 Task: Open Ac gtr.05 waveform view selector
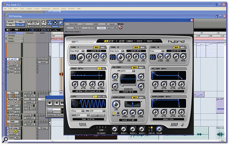click(14, 66)
